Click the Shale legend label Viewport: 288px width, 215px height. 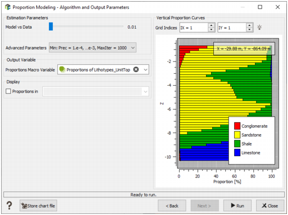(246, 144)
